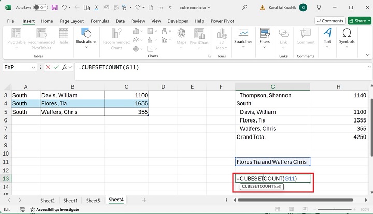Click the Insert Function fx icon
The image size is (373, 214).
65,67
